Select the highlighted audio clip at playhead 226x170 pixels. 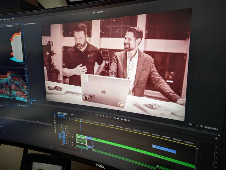pos(81,141)
